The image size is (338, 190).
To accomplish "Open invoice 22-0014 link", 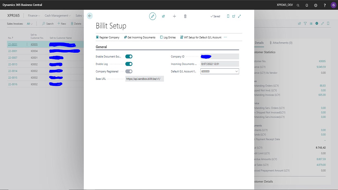I will (13, 71).
